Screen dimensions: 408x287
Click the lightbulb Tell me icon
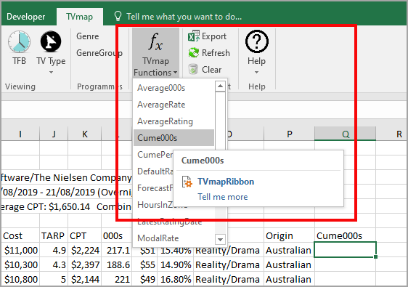118,16
